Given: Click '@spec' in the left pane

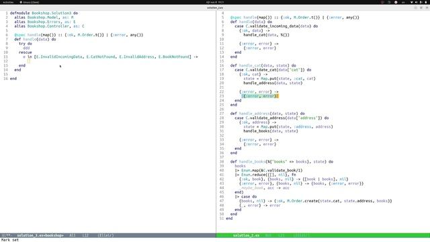Looking at the screenshot, I should [x=19, y=35].
